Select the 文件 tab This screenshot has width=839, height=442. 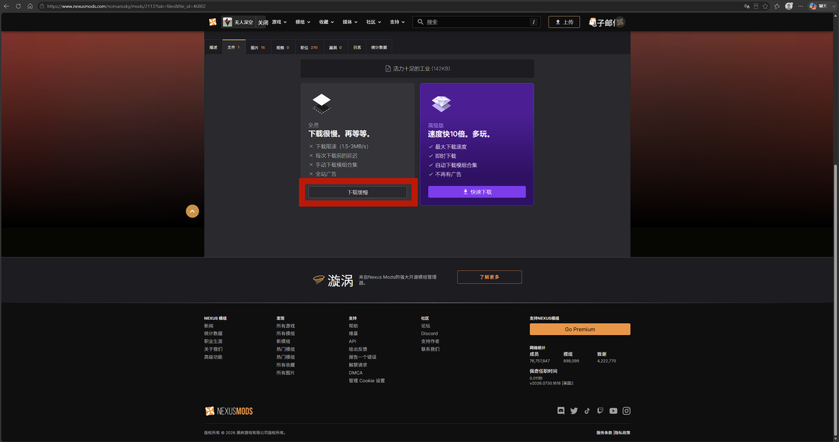tap(234, 47)
